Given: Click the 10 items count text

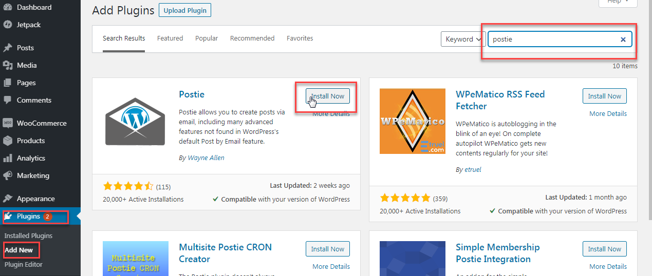Looking at the screenshot, I should click(625, 66).
